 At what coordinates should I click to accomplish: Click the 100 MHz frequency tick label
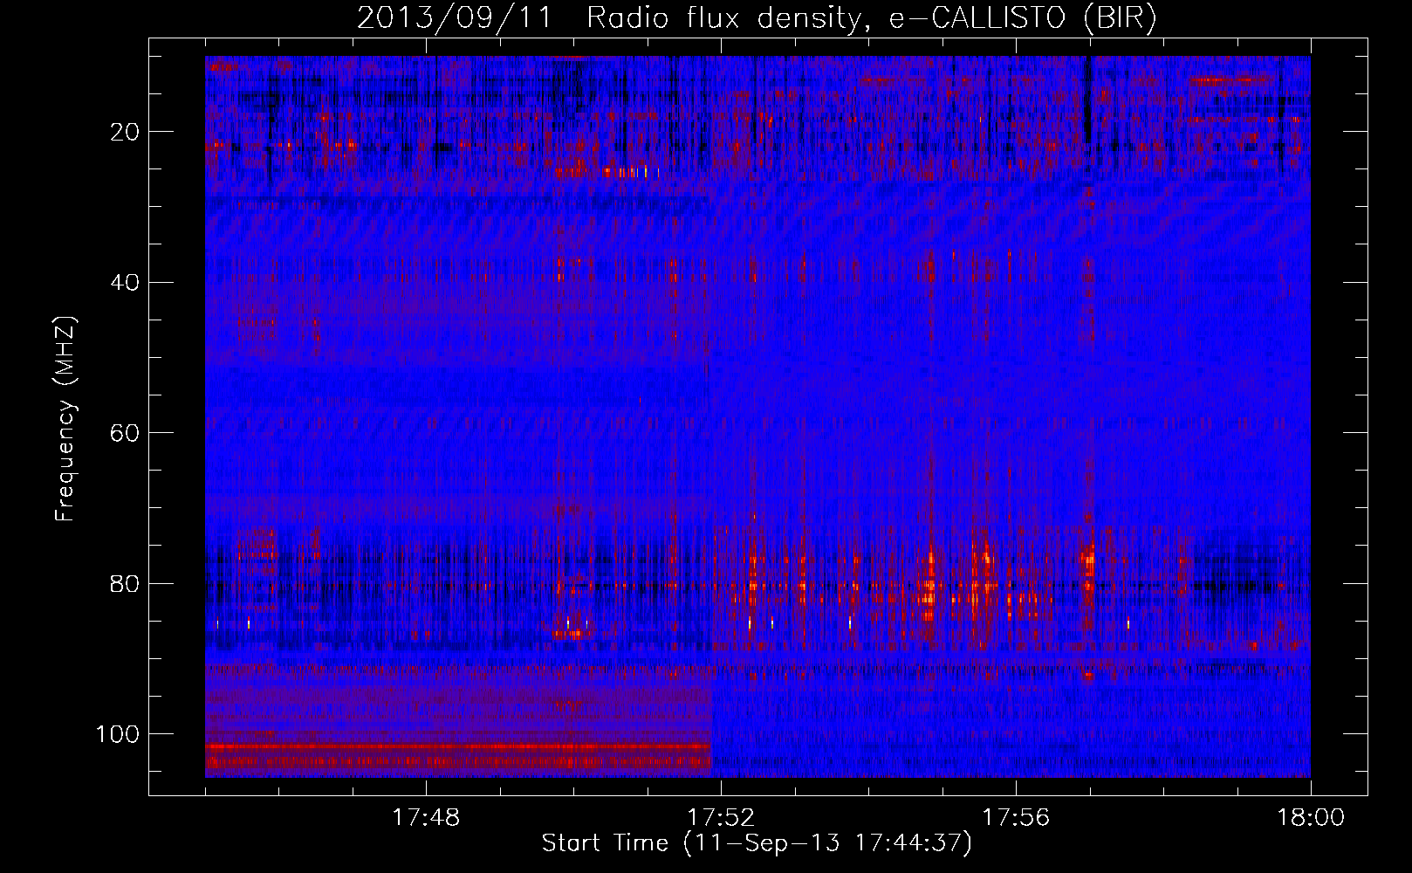point(118,734)
